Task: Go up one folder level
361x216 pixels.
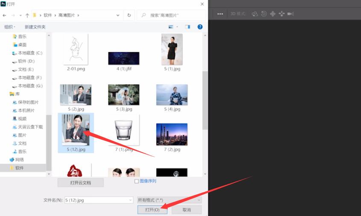Action: tap(27, 15)
